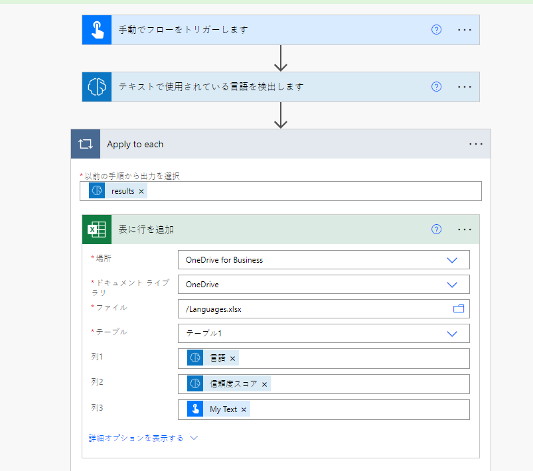Open help for 手動でフローをトリガーします step
This screenshot has width=533, height=471.
tap(436, 30)
